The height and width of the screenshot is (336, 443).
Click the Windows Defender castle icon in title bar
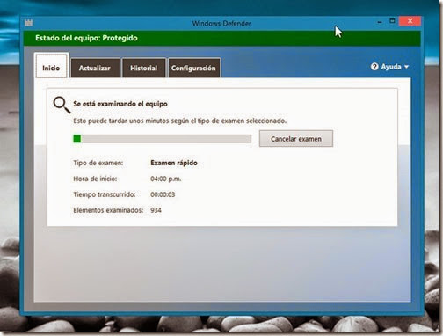pos(29,23)
